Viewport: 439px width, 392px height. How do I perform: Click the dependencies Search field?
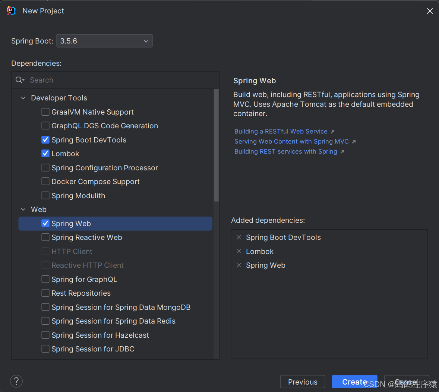coord(116,80)
